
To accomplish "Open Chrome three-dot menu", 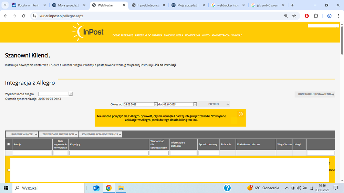I will click(x=338, y=16).
